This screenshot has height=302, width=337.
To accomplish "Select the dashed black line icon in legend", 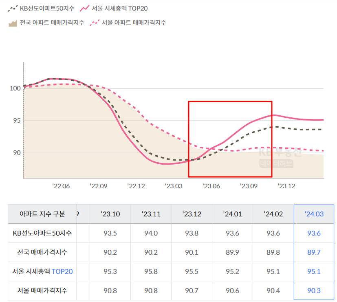I will (13, 7).
